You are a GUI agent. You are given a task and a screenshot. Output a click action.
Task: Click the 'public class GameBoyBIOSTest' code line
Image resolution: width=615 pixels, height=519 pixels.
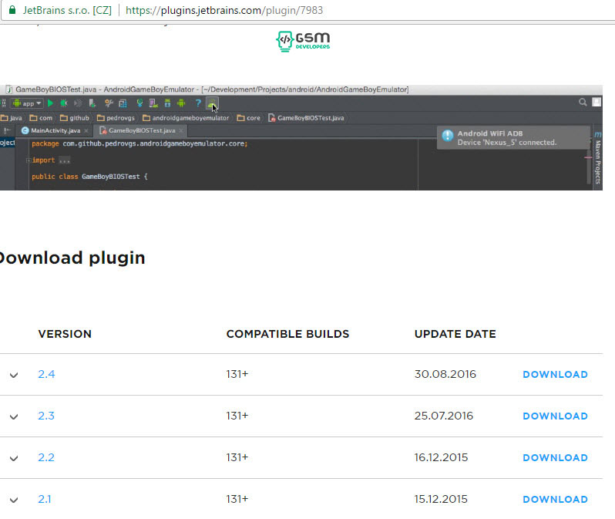89,177
